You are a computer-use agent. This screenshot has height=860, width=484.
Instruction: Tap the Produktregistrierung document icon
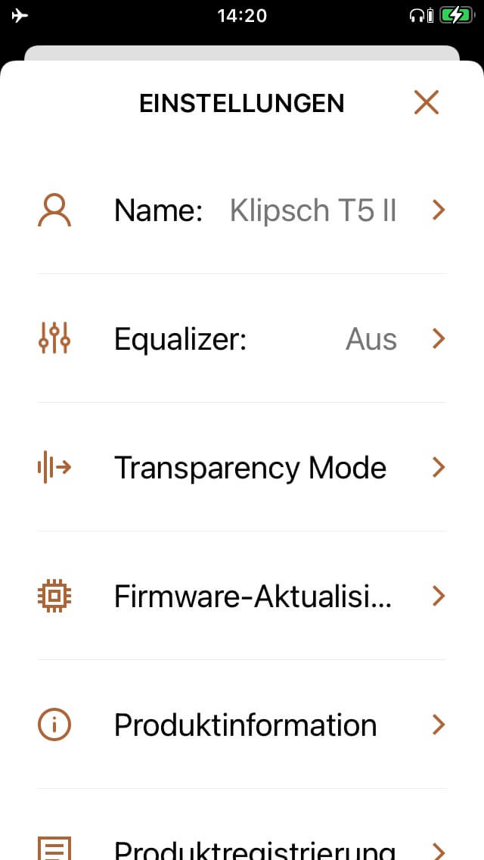pos(54,848)
